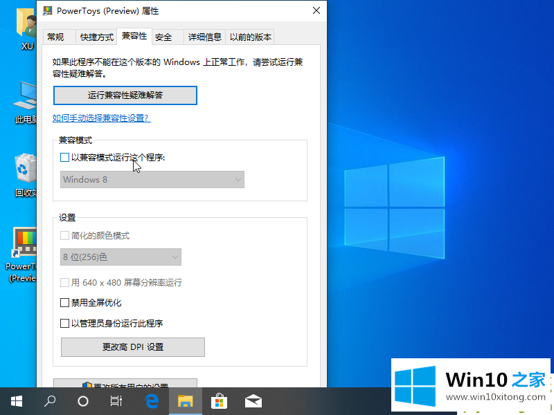
Task: Switch to the 详细信息 tab
Action: (x=204, y=37)
